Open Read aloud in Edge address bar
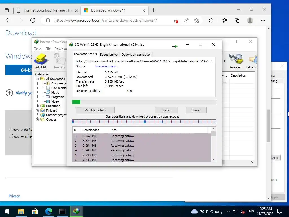This screenshot has height=217, width=289. point(186,20)
